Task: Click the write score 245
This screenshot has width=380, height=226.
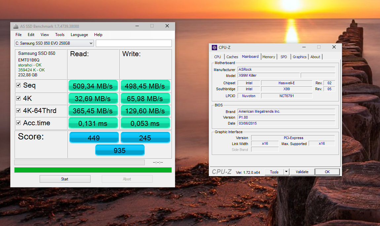Action: click(145, 137)
